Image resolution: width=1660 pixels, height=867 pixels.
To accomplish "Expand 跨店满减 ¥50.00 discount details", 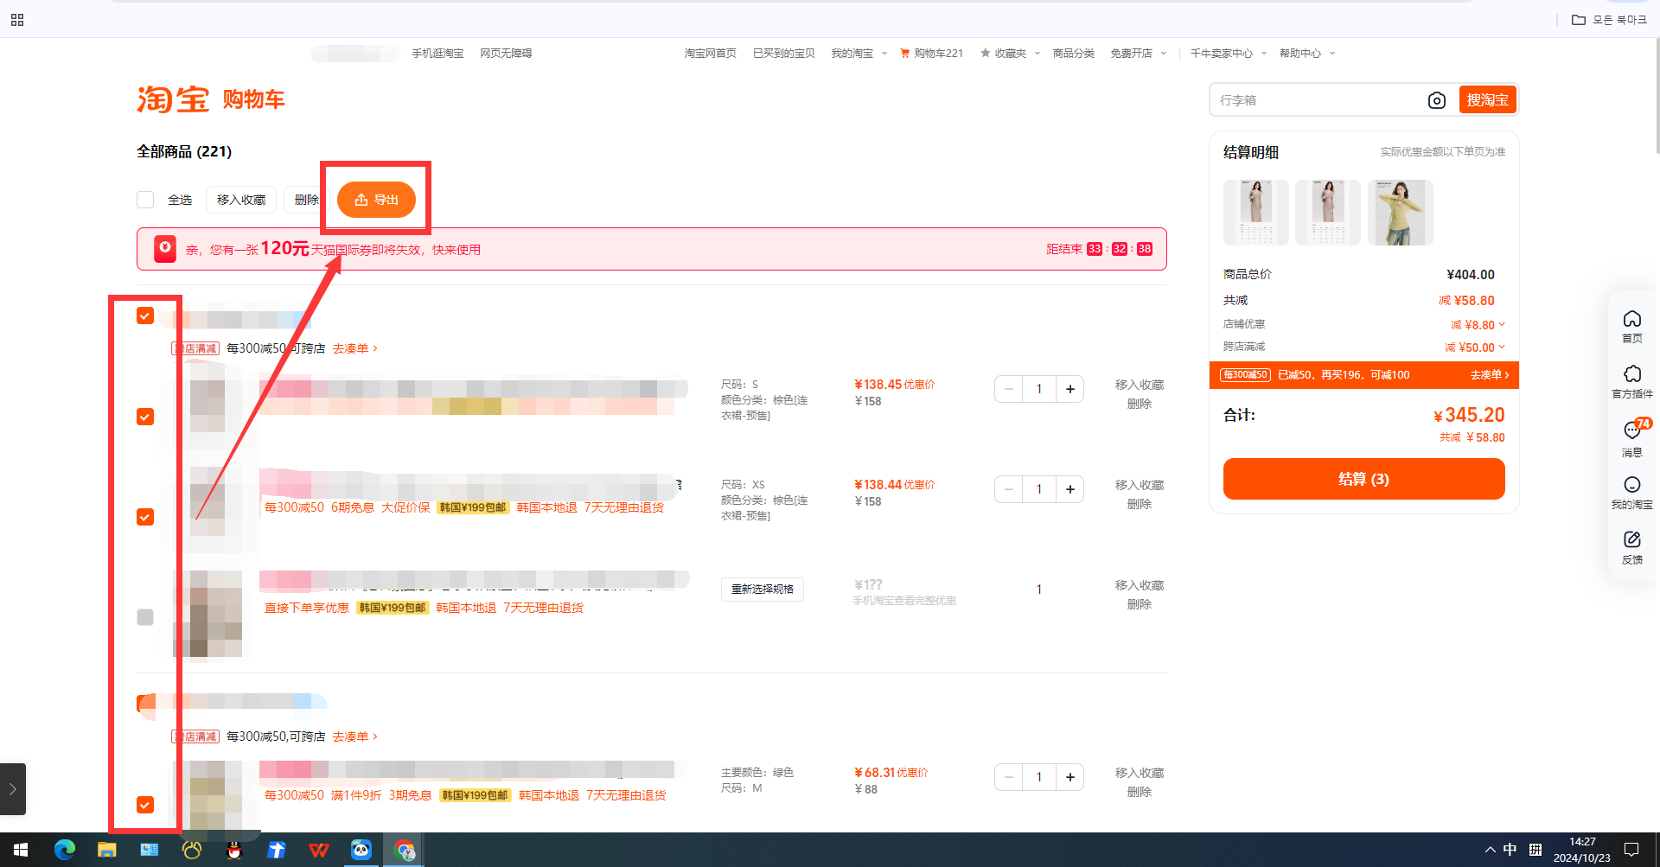I will point(1501,347).
